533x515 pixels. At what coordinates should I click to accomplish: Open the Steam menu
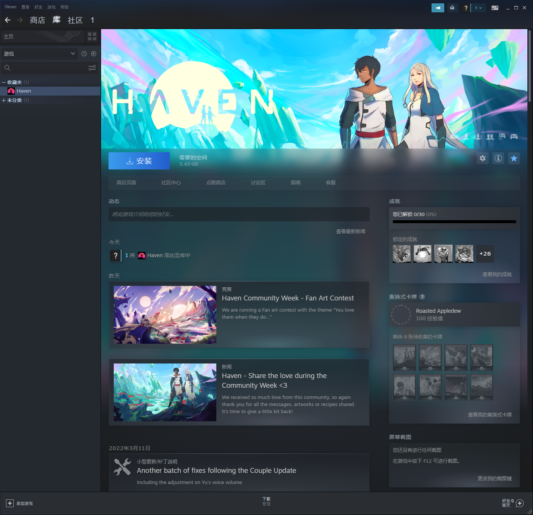pyautogui.click(x=10, y=7)
